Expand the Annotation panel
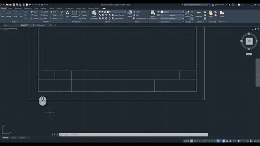Image resolution: width=260 pixels, height=146 pixels. click(x=77, y=21)
